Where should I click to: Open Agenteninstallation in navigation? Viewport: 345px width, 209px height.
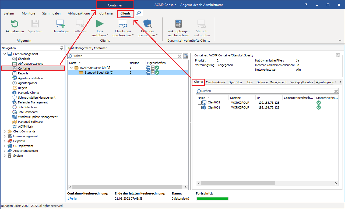(30, 78)
